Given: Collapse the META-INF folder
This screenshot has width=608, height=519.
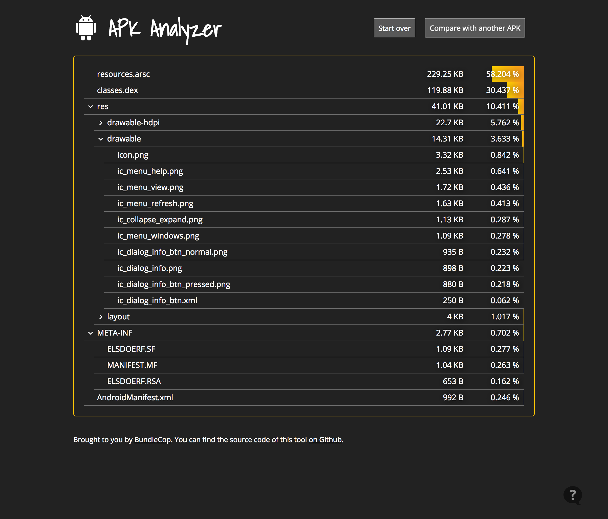Looking at the screenshot, I should (x=90, y=333).
